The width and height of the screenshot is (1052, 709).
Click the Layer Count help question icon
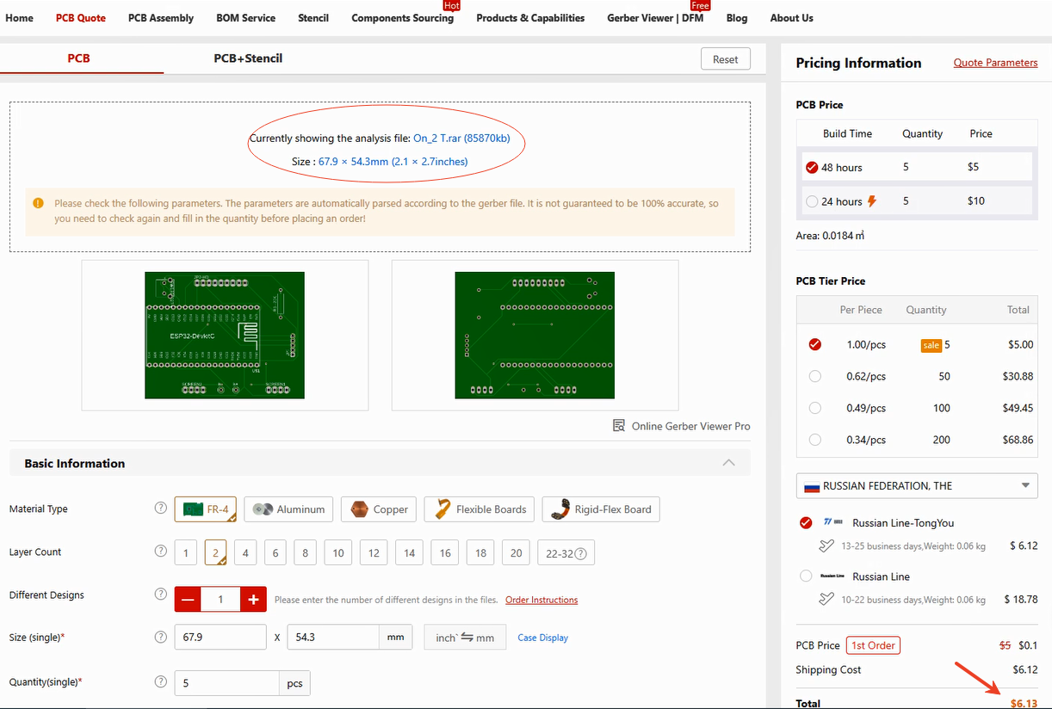pyautogui.click(x=160, y=552)
